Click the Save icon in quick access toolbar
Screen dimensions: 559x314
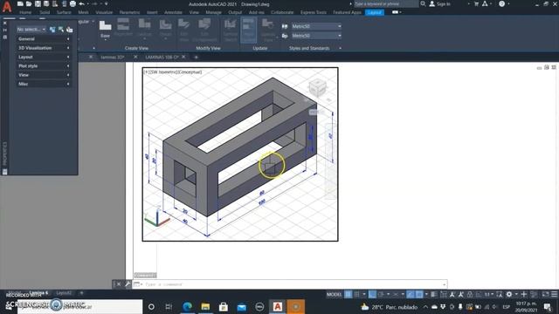point(38,3)
